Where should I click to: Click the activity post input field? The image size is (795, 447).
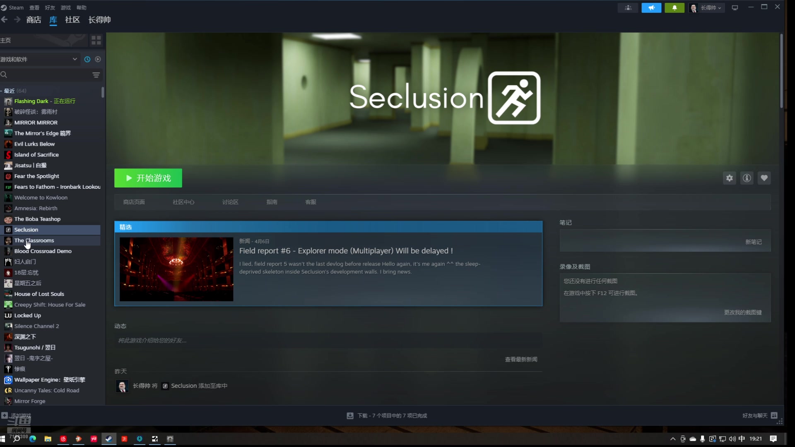(x=328, y=340)
